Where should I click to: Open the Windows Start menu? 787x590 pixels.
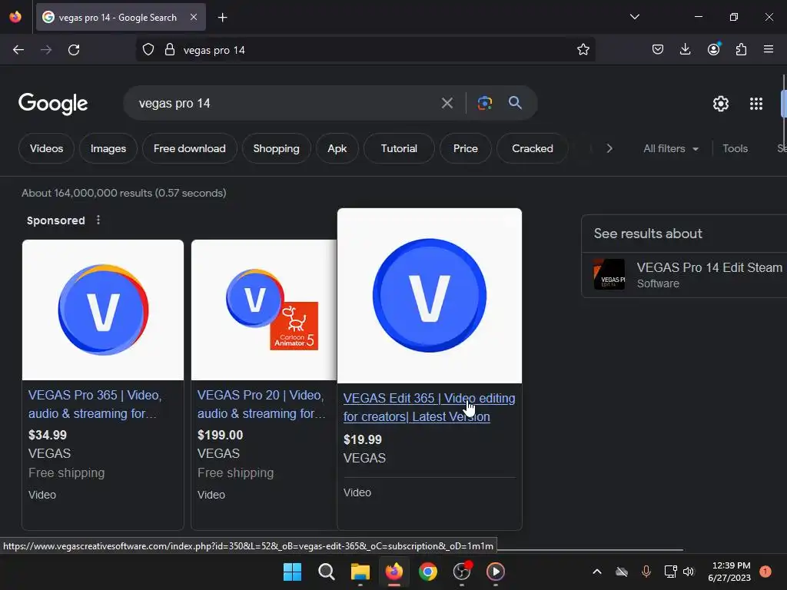[x=292, y=572]
